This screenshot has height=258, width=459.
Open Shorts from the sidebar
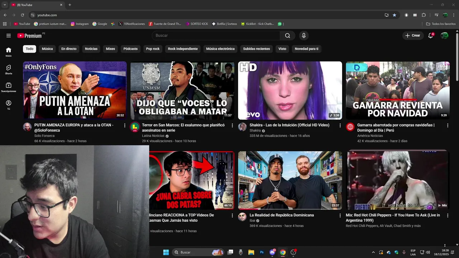tap(9, 70)
